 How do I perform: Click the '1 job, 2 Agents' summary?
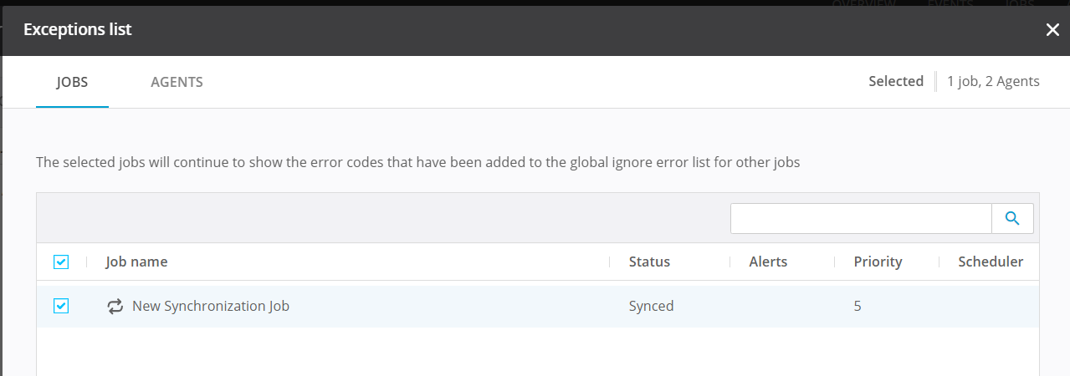click(x=993, y=81)
